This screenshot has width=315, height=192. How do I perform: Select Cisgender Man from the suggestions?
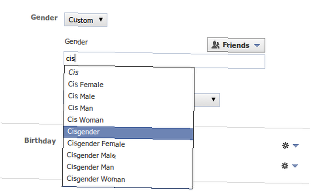128,167
